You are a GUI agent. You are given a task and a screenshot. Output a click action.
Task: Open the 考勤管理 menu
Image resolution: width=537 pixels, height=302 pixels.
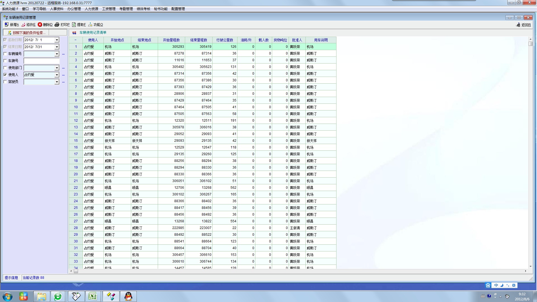tap(126, 9)
